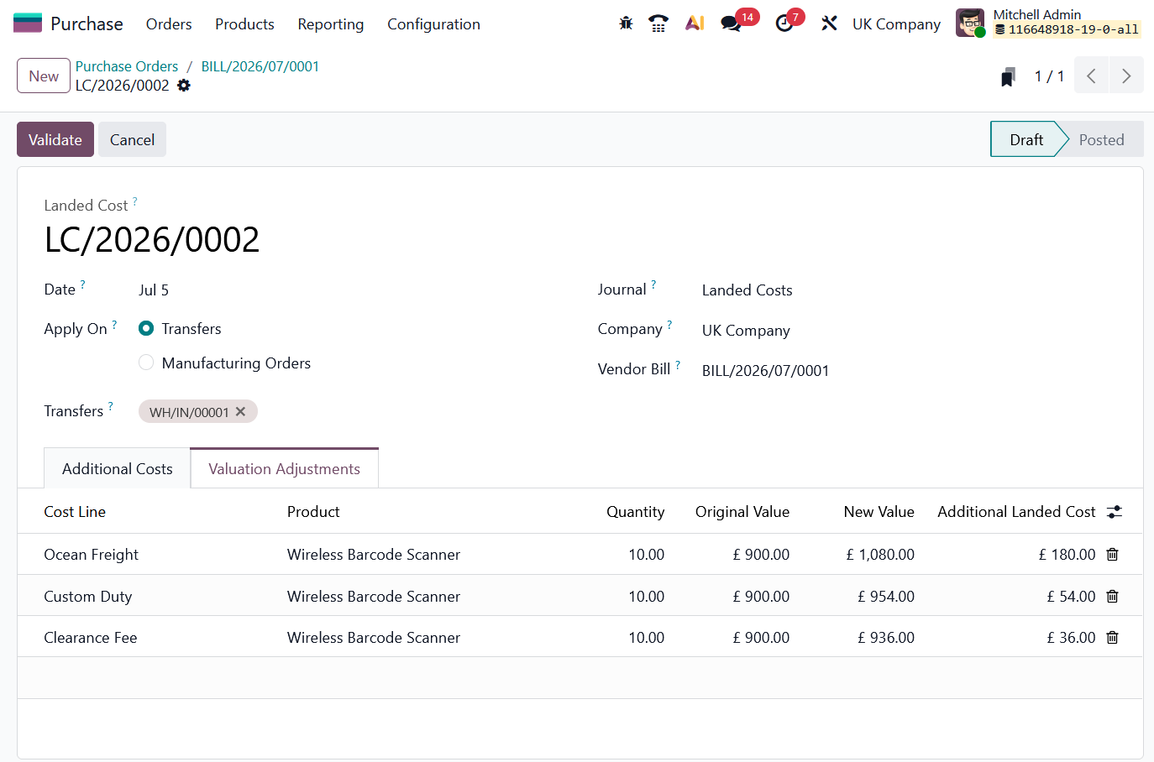
Task: Sort by Original Value column header
Action: coord(742,512)
